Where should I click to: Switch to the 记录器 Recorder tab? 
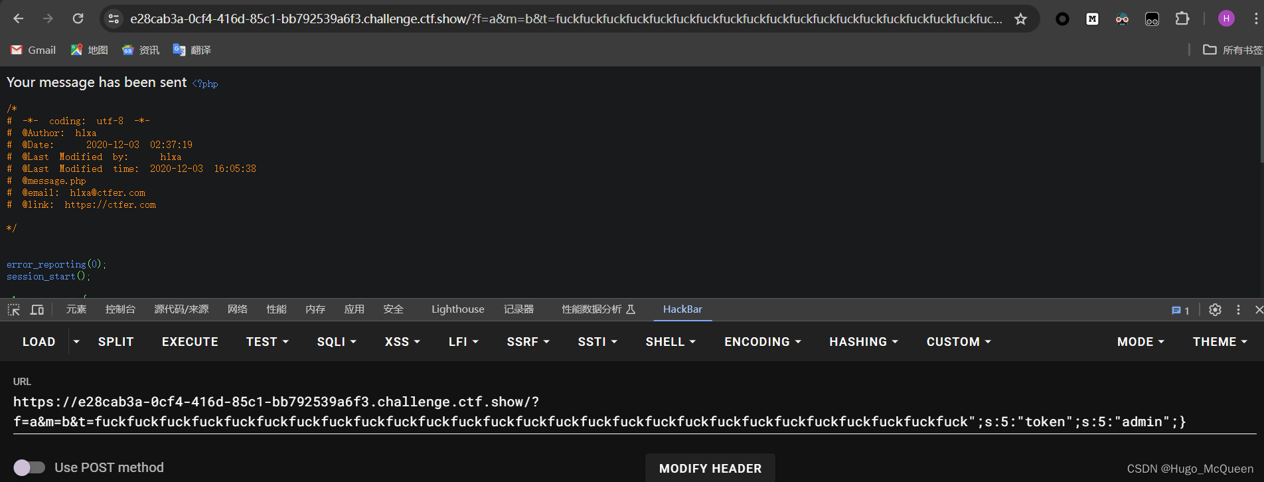coord(518,309)
